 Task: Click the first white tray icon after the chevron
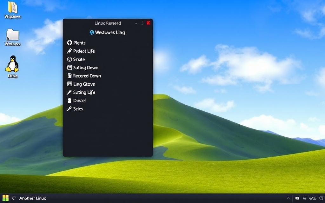coord(297,198)
